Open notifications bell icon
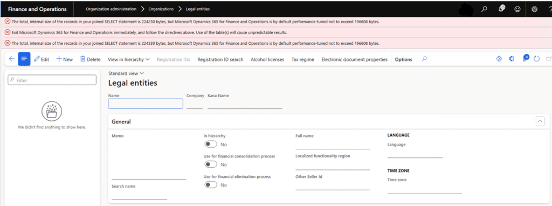552x206 pixels. [x=501, y=9]
